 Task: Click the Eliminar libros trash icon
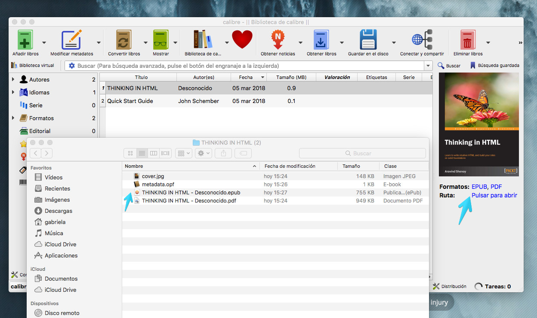click(468, 40)
